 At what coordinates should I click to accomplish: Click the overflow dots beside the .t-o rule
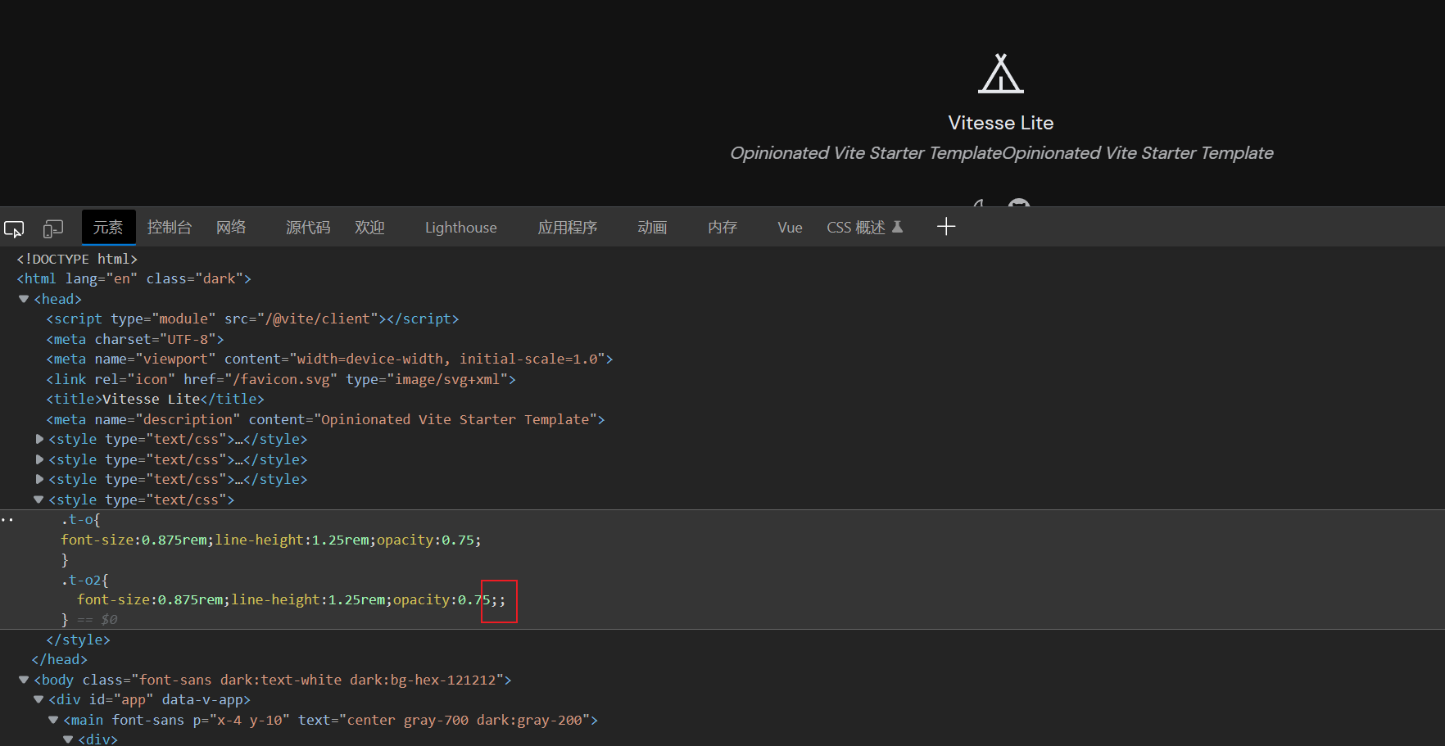click(x=7, y=518)
